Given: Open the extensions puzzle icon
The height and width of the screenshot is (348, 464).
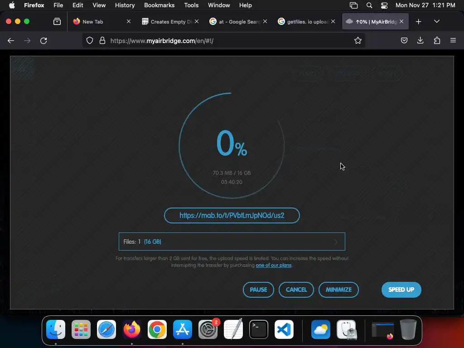Looking at the screenshot, I should pyautogui.click(x=437, y=40).
